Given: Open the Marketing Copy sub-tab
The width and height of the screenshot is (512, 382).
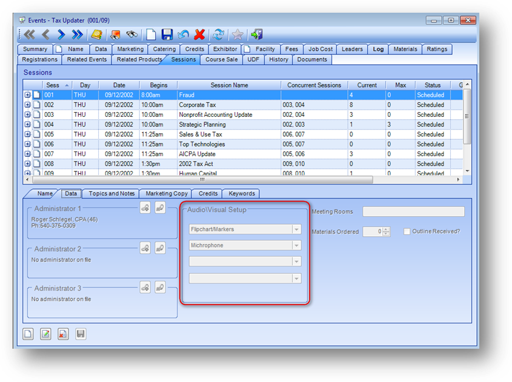Looking at the screenshot, I should point(167,194).
